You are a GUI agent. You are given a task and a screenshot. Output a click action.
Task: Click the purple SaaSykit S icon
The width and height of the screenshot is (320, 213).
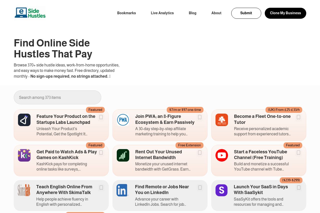tap(221, 190)
